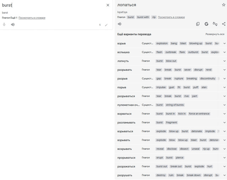227x180 pixels.
Task: Click the 'kick in' chip
Action: pyautogui.click(x=182, y=114)
